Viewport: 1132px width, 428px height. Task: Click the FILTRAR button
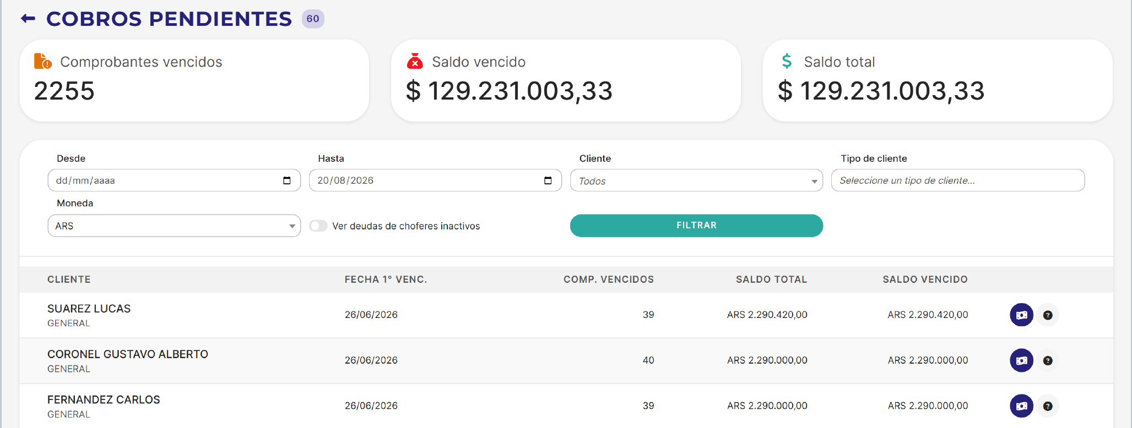[x=696, y=226]
